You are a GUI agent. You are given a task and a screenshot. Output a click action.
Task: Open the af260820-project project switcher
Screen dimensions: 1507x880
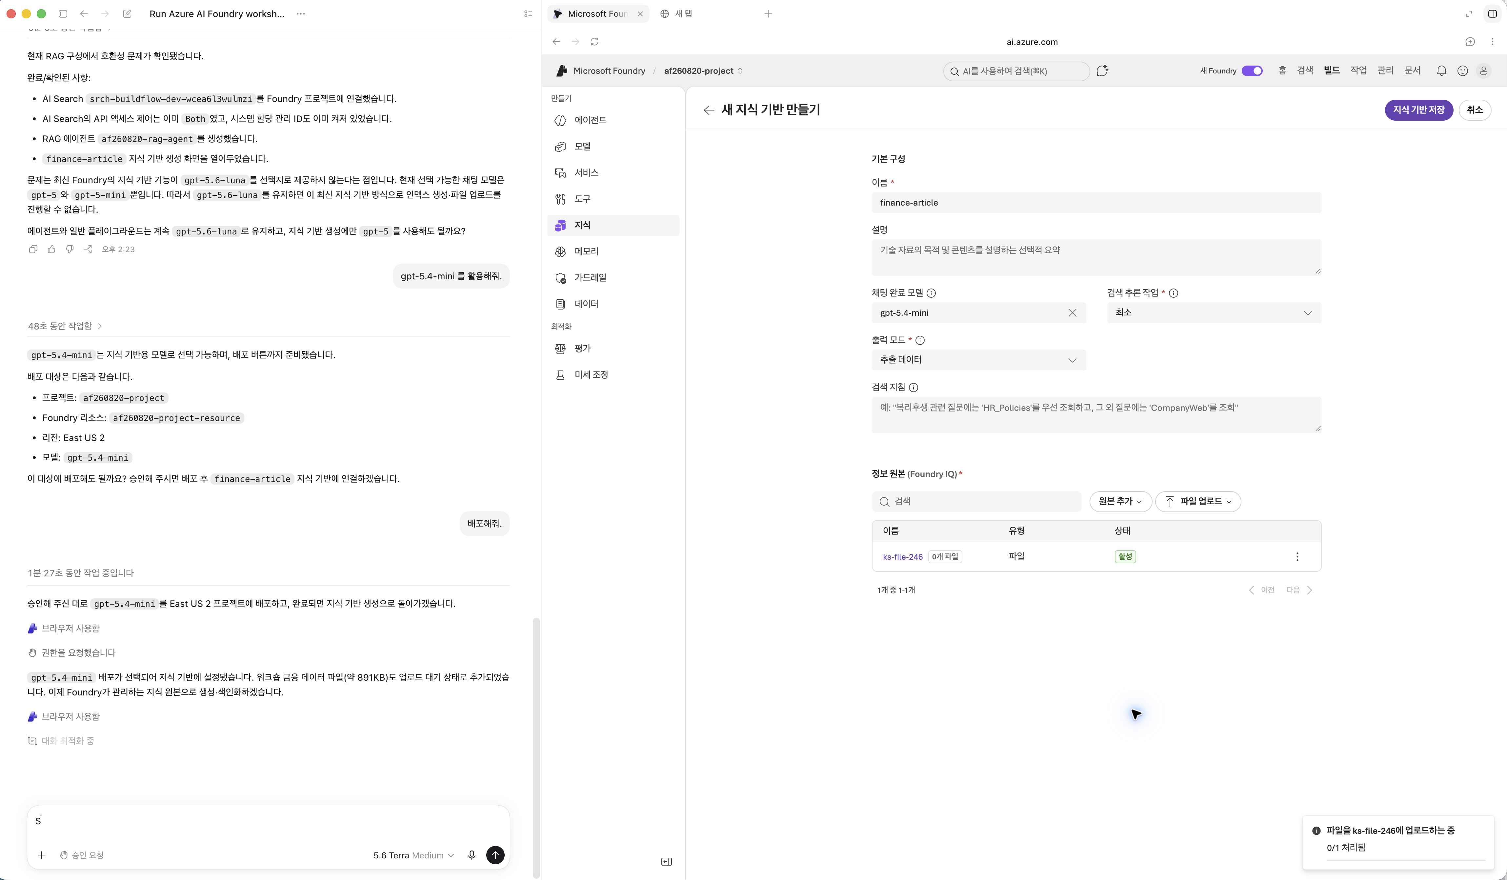pyautogui.click(x=703, y=71)
